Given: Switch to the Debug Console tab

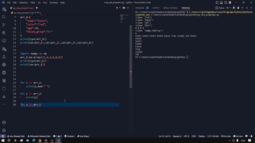Looking at the screenshot, I should click(170, 8).
